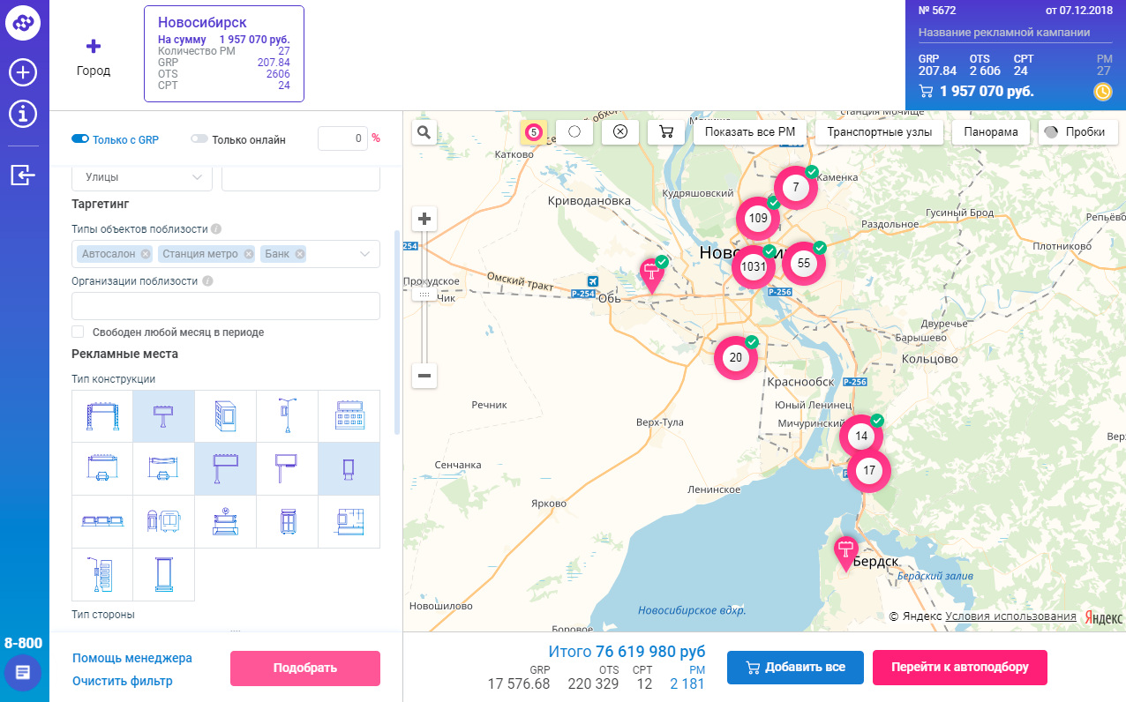
Task: Click the 'Организации поблизости' input field
Action: point(226,306)
